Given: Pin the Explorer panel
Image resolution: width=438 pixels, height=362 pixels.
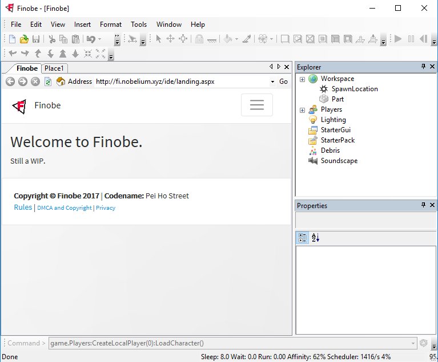Looking at the screenshot, I should tap(423, 66).
